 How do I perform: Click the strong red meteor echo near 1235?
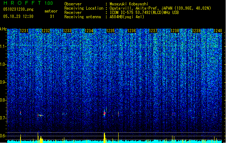(x=105, y=113)
